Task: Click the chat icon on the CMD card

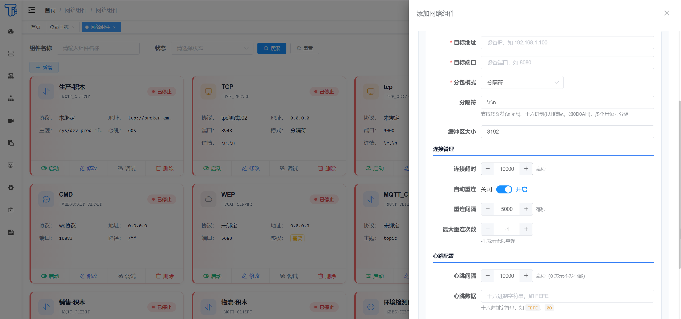Action: click(46, 199)
